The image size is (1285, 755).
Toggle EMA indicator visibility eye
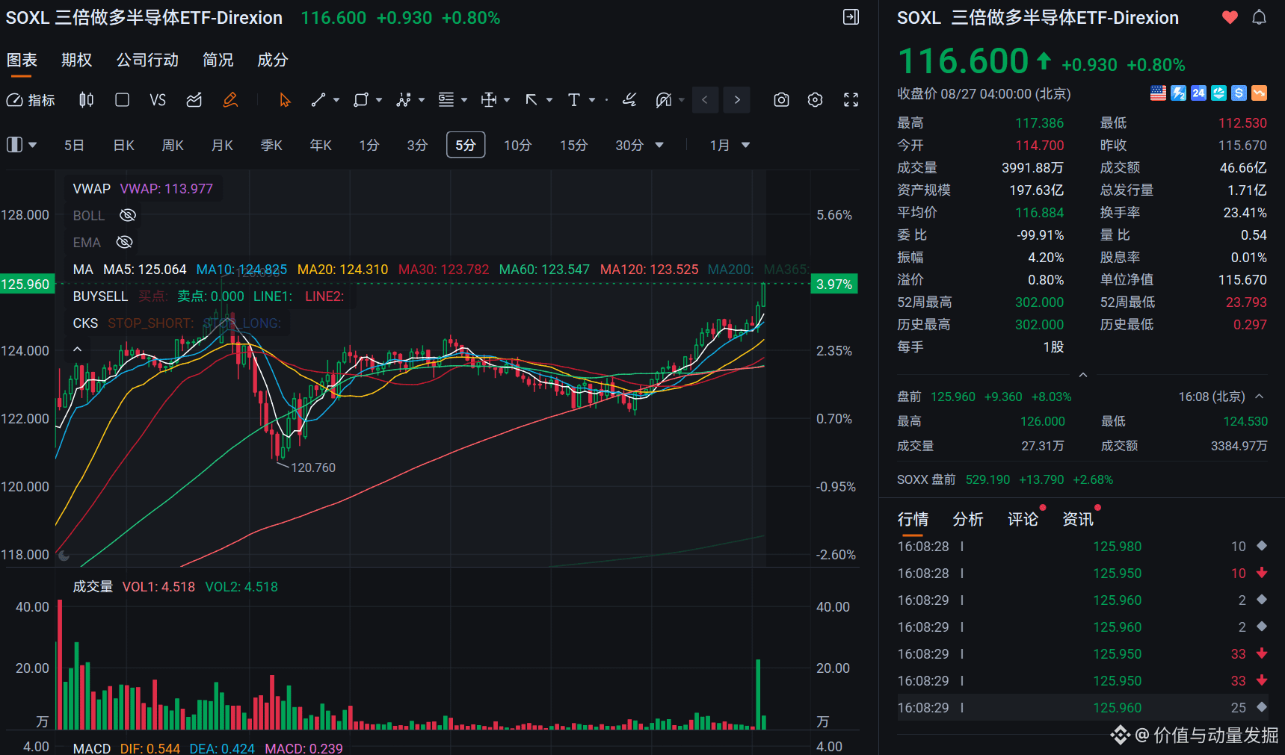[125, 243]
